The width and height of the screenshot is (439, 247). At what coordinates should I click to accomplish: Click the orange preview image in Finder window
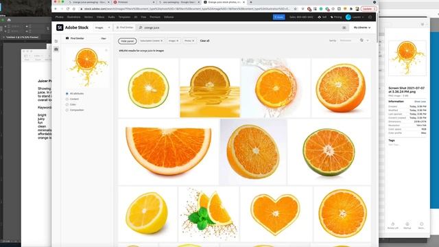[x=407, y=58]
